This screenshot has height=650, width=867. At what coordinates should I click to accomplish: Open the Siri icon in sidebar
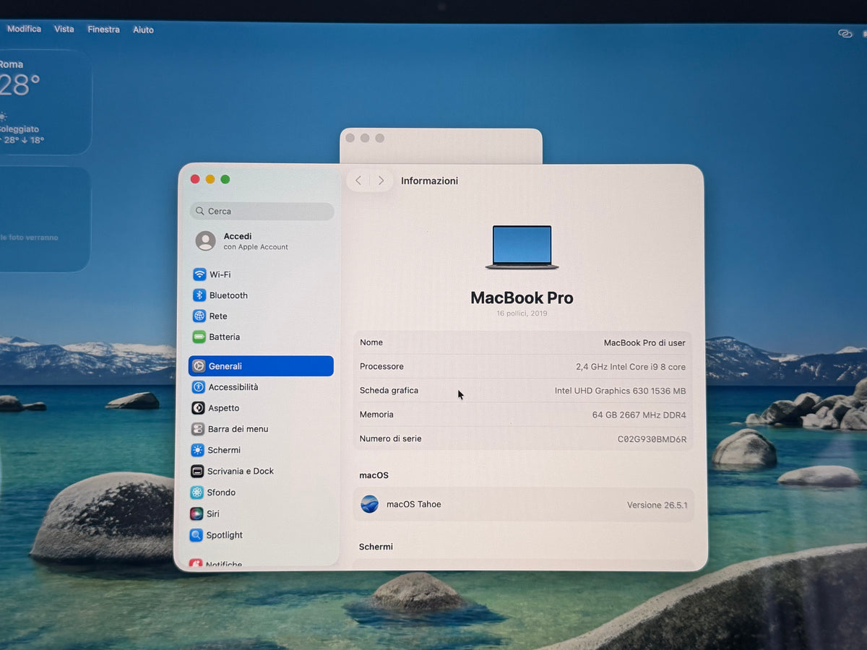click(x=197, y=513)
